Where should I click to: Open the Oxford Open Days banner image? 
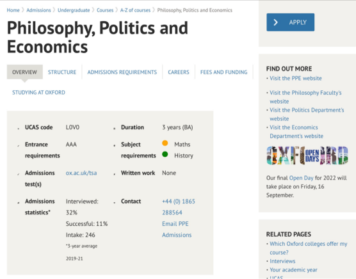(307, 155)
